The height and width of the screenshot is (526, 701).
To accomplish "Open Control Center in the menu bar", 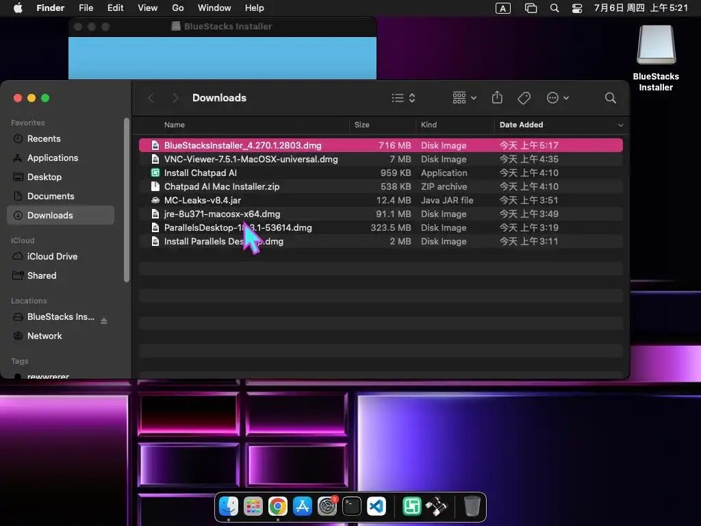I will (577, 8).
